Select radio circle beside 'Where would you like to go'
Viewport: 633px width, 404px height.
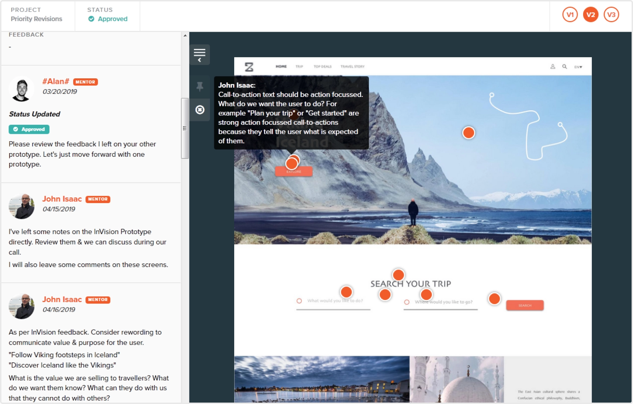pos(407,302)
